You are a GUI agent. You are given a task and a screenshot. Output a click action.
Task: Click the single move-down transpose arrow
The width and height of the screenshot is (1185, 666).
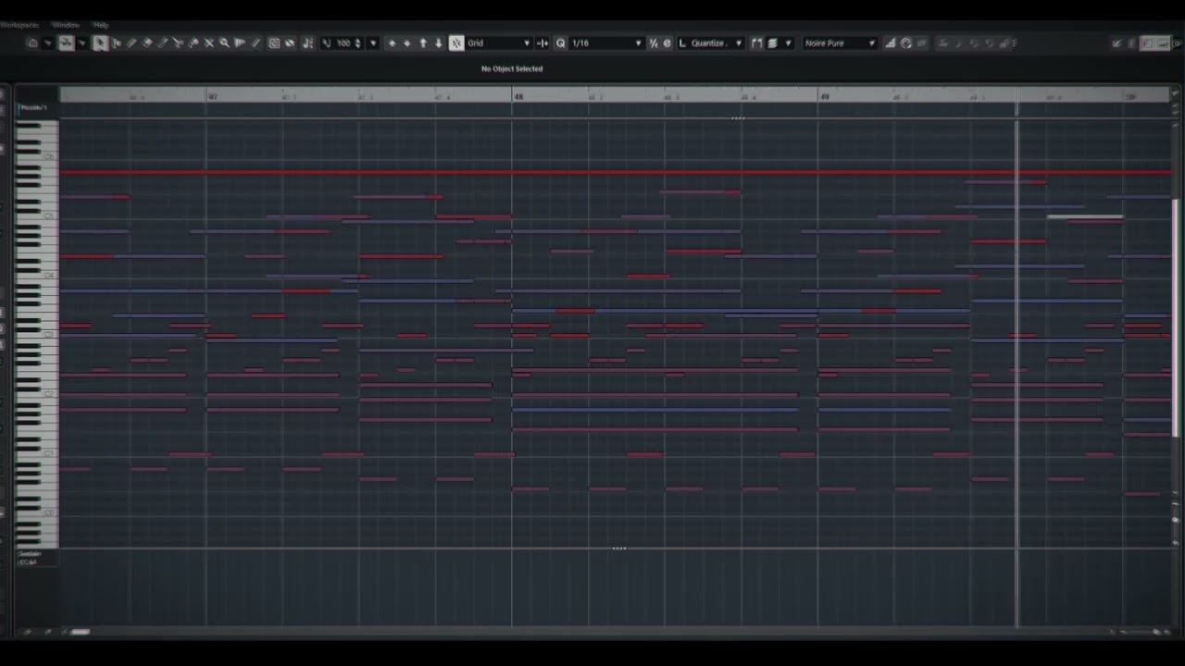407,43
